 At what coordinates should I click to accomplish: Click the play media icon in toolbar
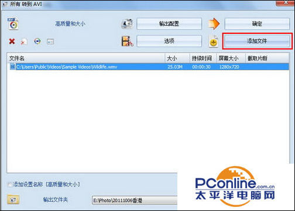37,41
